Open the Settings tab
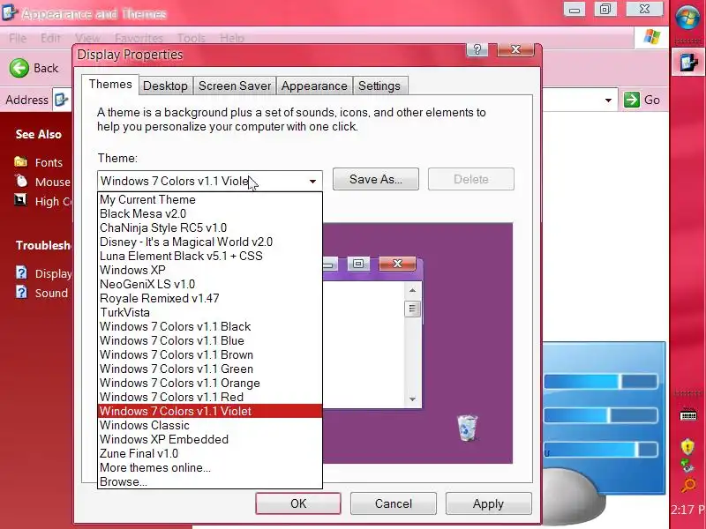Image resolution: width=706 pixels, height=529 pixels. click(379, 86)
